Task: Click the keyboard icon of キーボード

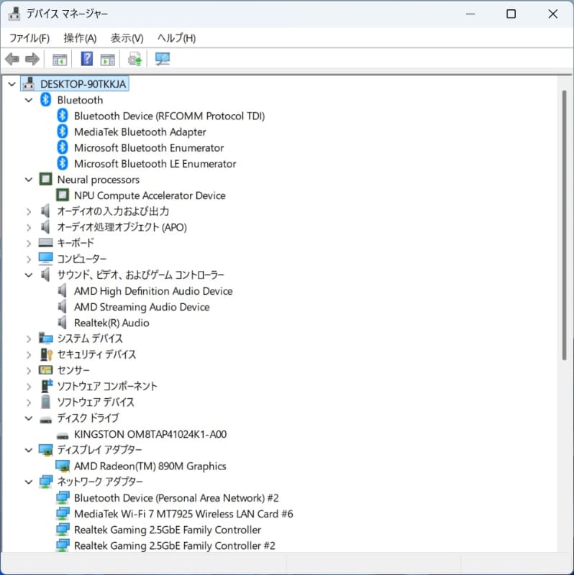Action: 45,242
